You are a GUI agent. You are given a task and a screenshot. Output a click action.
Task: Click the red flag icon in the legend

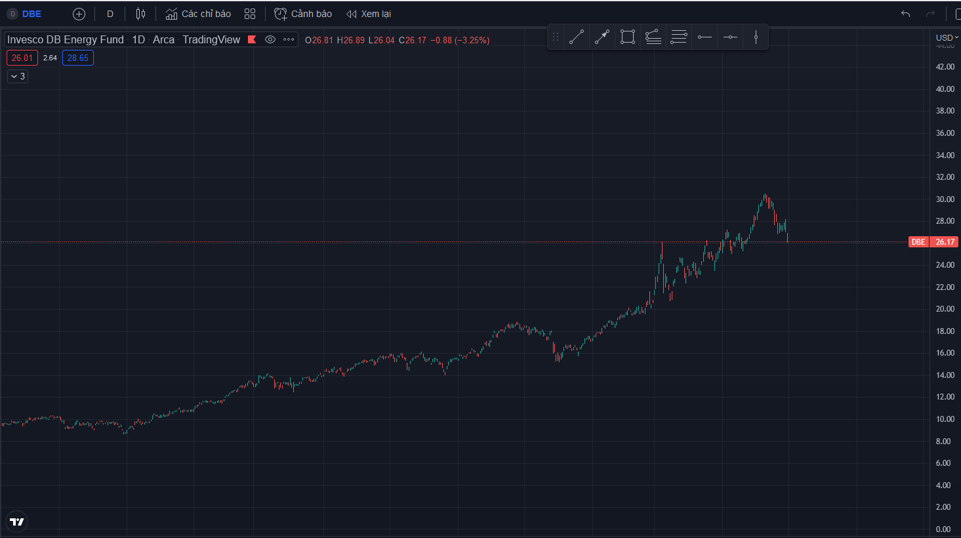pos(252,39)
